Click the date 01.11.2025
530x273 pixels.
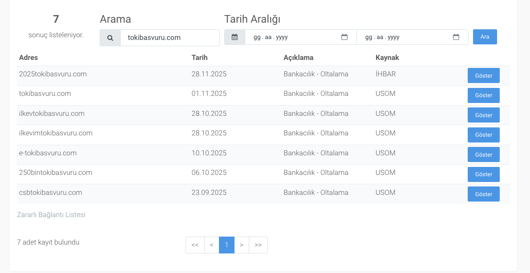[x=209, y=93]
